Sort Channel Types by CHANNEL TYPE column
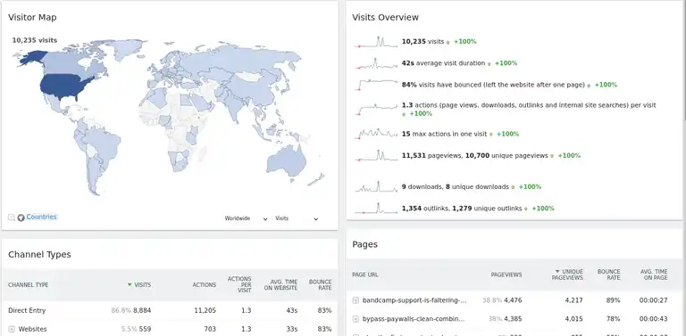686x336 pixels. tap(28, 285)
